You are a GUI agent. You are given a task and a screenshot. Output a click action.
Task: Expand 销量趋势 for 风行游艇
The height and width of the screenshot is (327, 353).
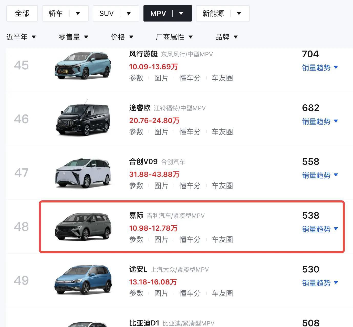coord(320,68)
